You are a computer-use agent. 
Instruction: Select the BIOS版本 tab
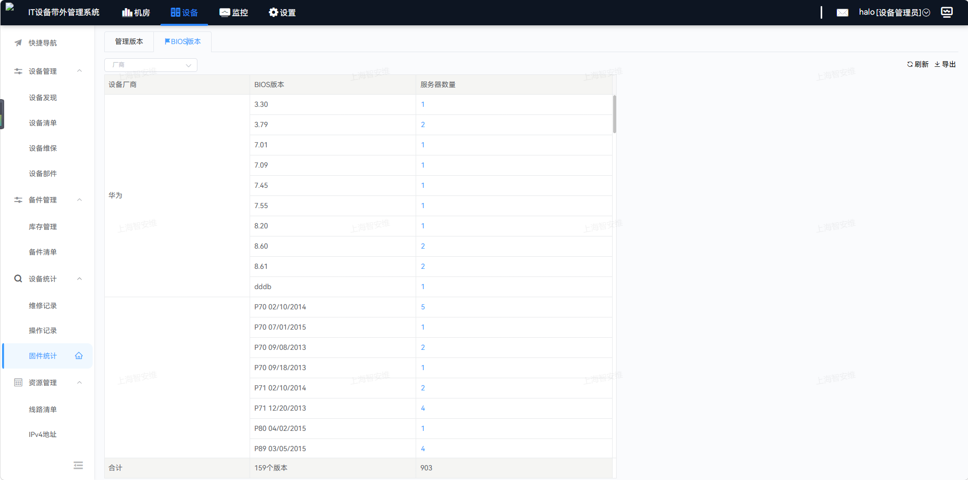(183, 42)
